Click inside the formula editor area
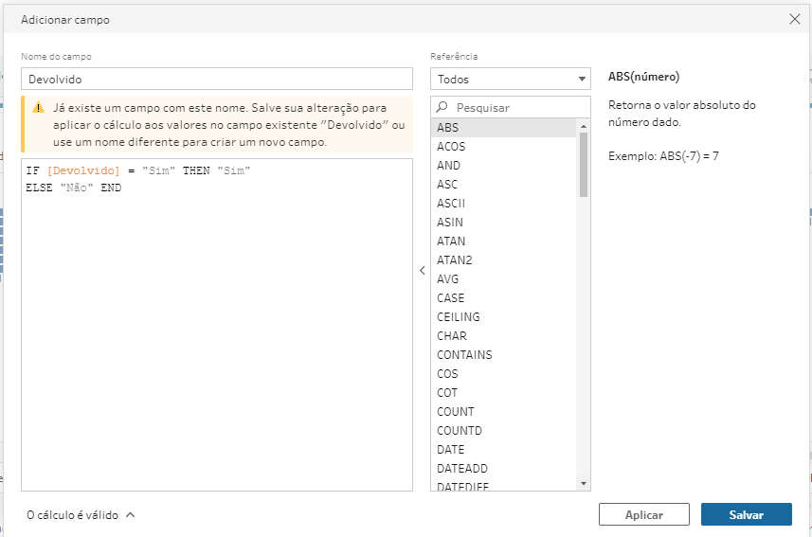 click(216, 325)
